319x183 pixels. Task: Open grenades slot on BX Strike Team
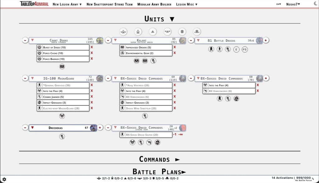(x=157, y=142)
